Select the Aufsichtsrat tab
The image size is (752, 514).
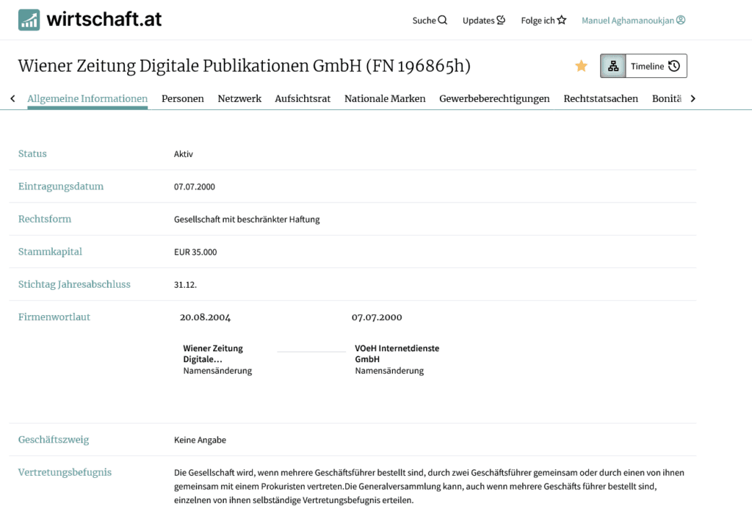coord(303,98)
